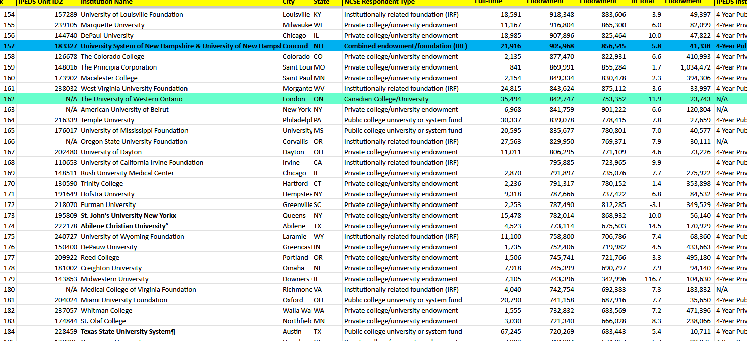Select the Creighton University cell

[180, 268]
